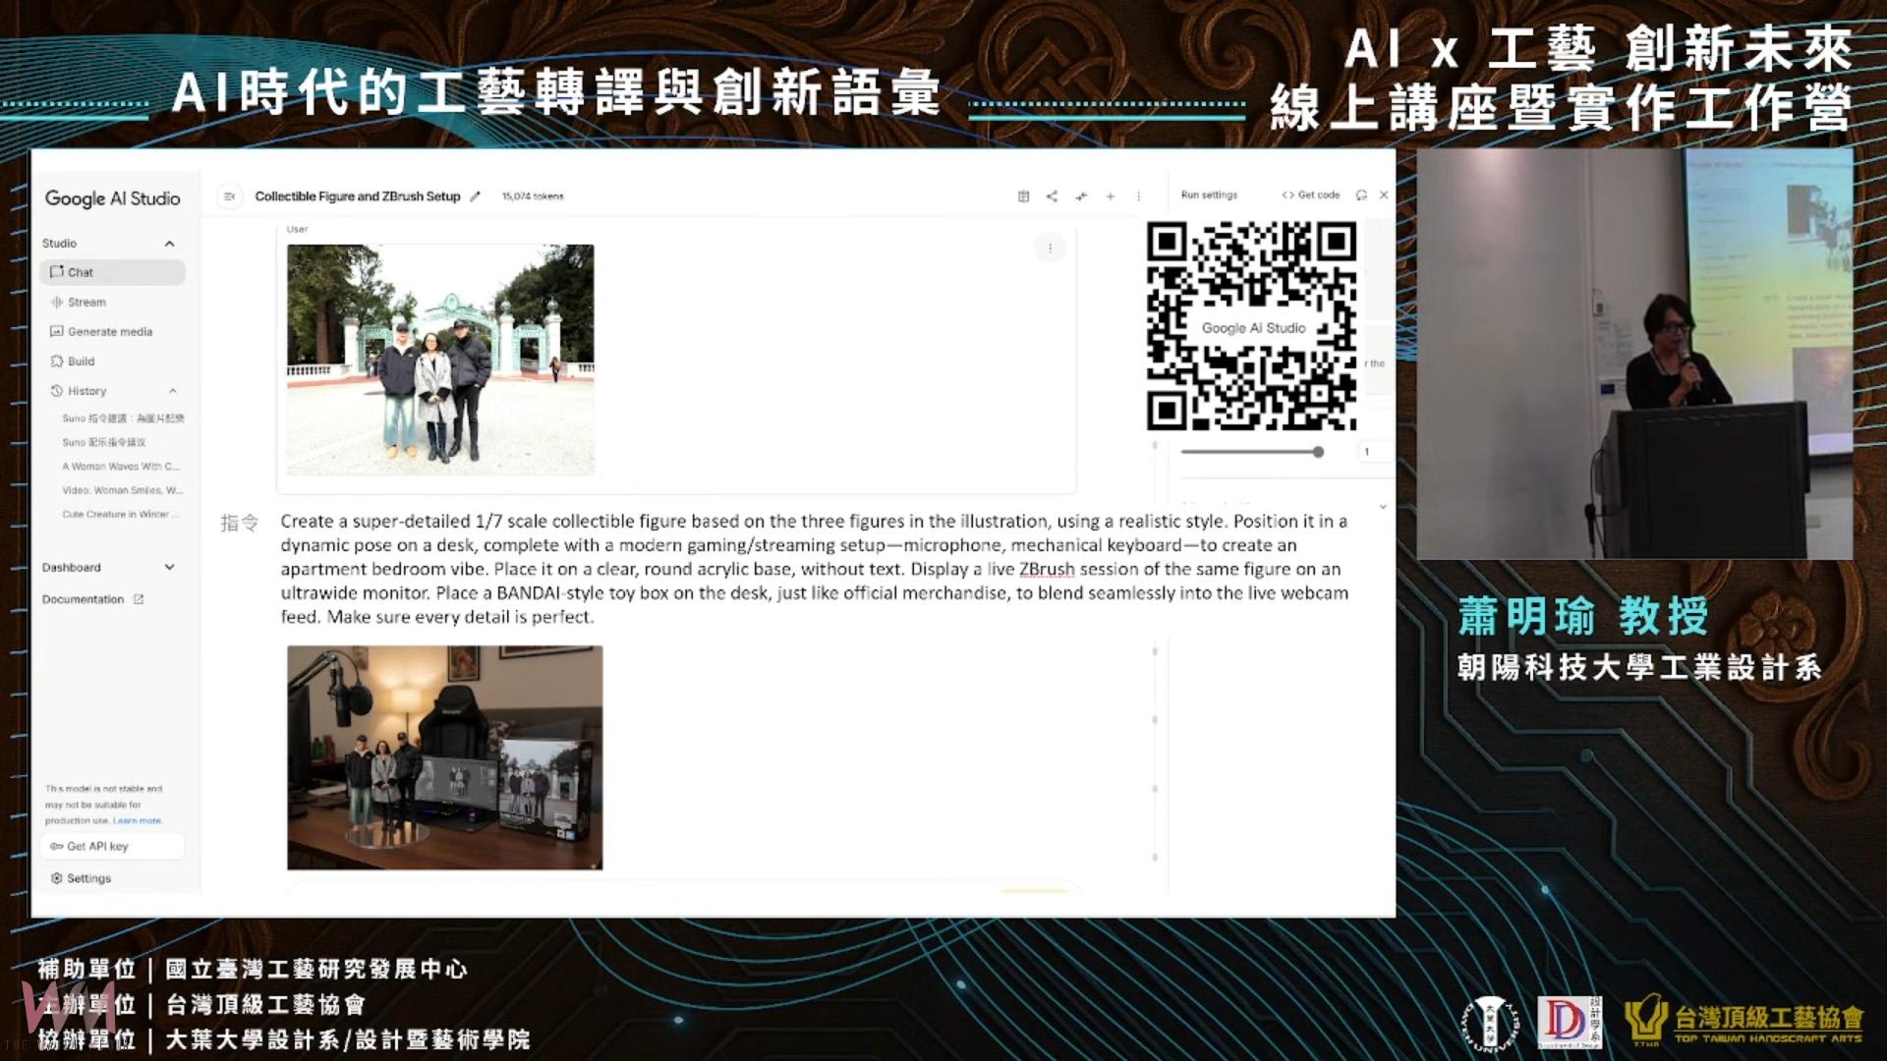
Task: Click the 'Collectible Figure and ZBrush Setup' title
Action: (x=358, y=196)
